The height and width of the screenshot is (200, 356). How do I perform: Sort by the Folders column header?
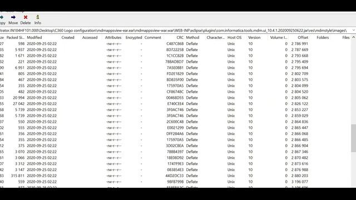tap(323, 37)
